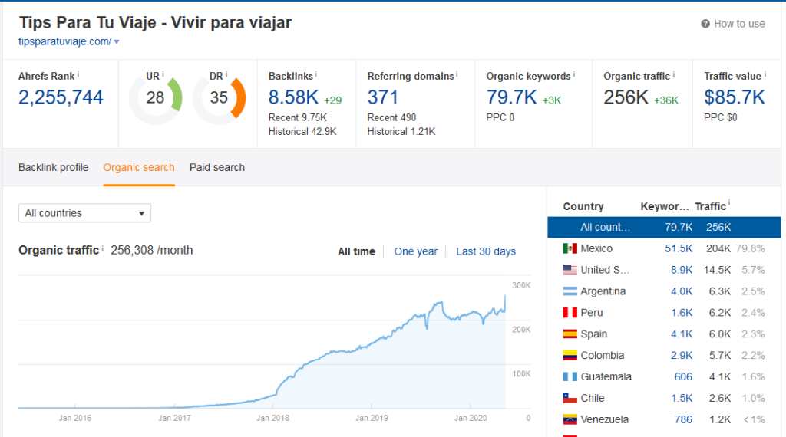
Task: Open Peru's 1.6K keywords link
Action: [682, 312]
